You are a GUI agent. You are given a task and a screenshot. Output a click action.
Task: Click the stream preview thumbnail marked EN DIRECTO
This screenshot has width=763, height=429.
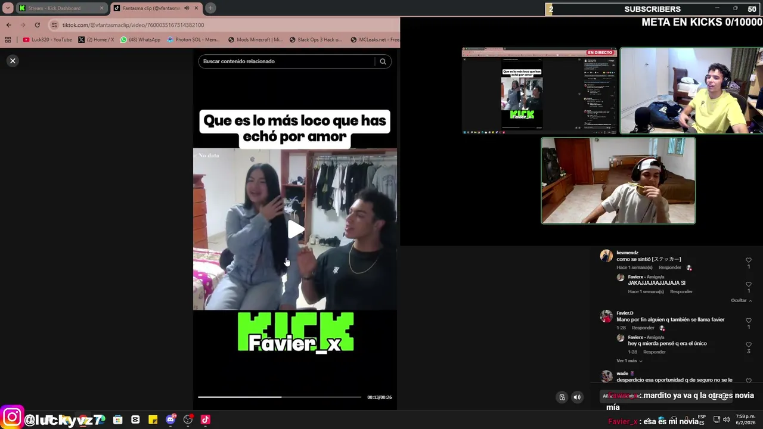coord(539,91)
